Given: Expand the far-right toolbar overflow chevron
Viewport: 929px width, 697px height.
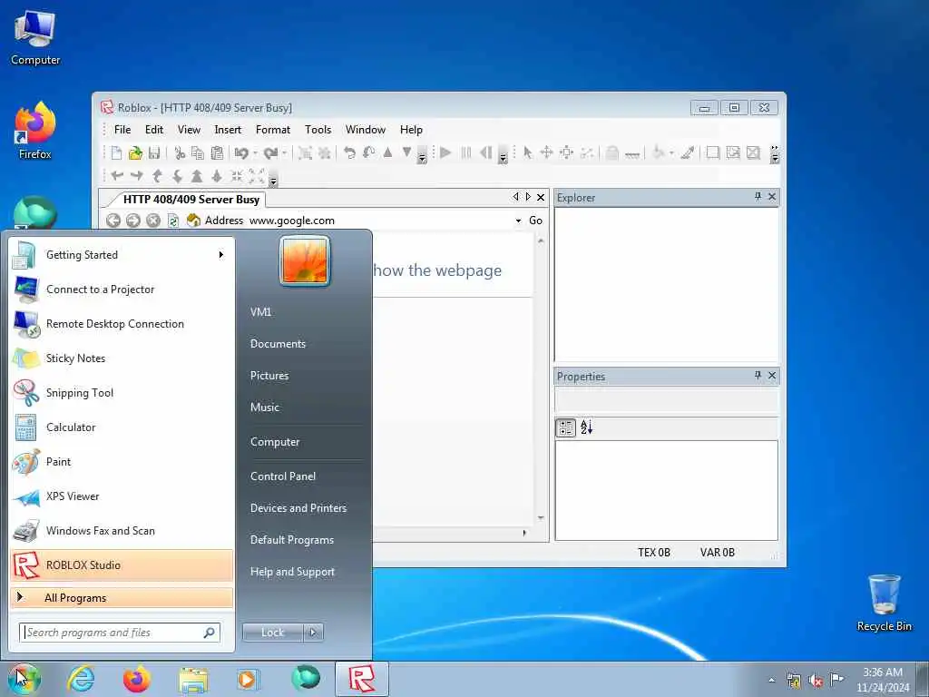Looking at the screenshot, I should 775,154.
